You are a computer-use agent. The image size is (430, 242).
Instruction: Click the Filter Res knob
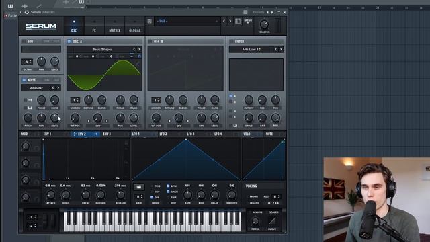tap(262, 100)
